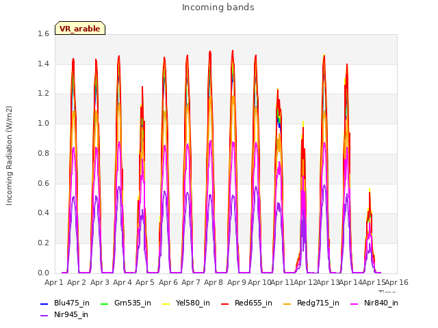Select the Grn535_in legend label
This screenshot has width=438, height=328.
point(133,303)
